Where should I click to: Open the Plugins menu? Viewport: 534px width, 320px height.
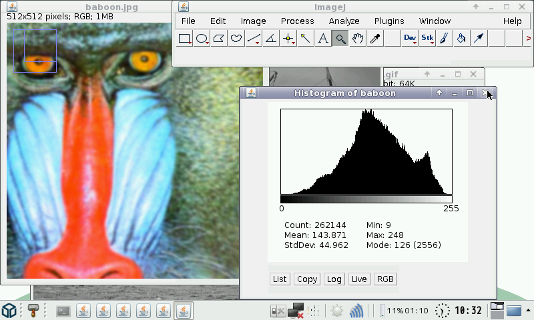tap(389, 21)
